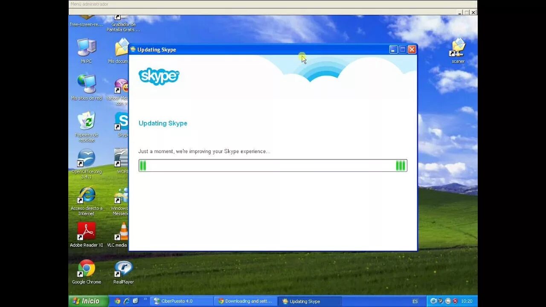Open Grabador de Pantalla Gratis shortcut
The image size is (546, 307).
click(x=123, y=23)
